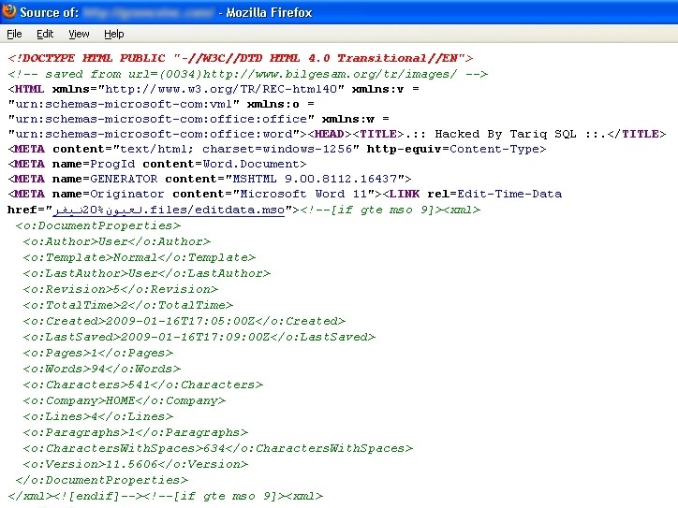Viewport: 678px width, 508px height.
Task: Click the GENERATOR MSHTML 9.00.8112.16437 line
Action: 209,179
